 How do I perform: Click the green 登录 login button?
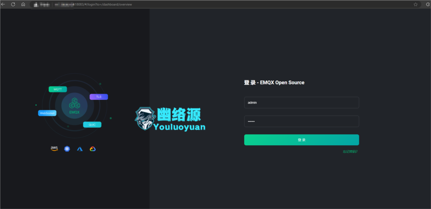(x=301, y=140)
